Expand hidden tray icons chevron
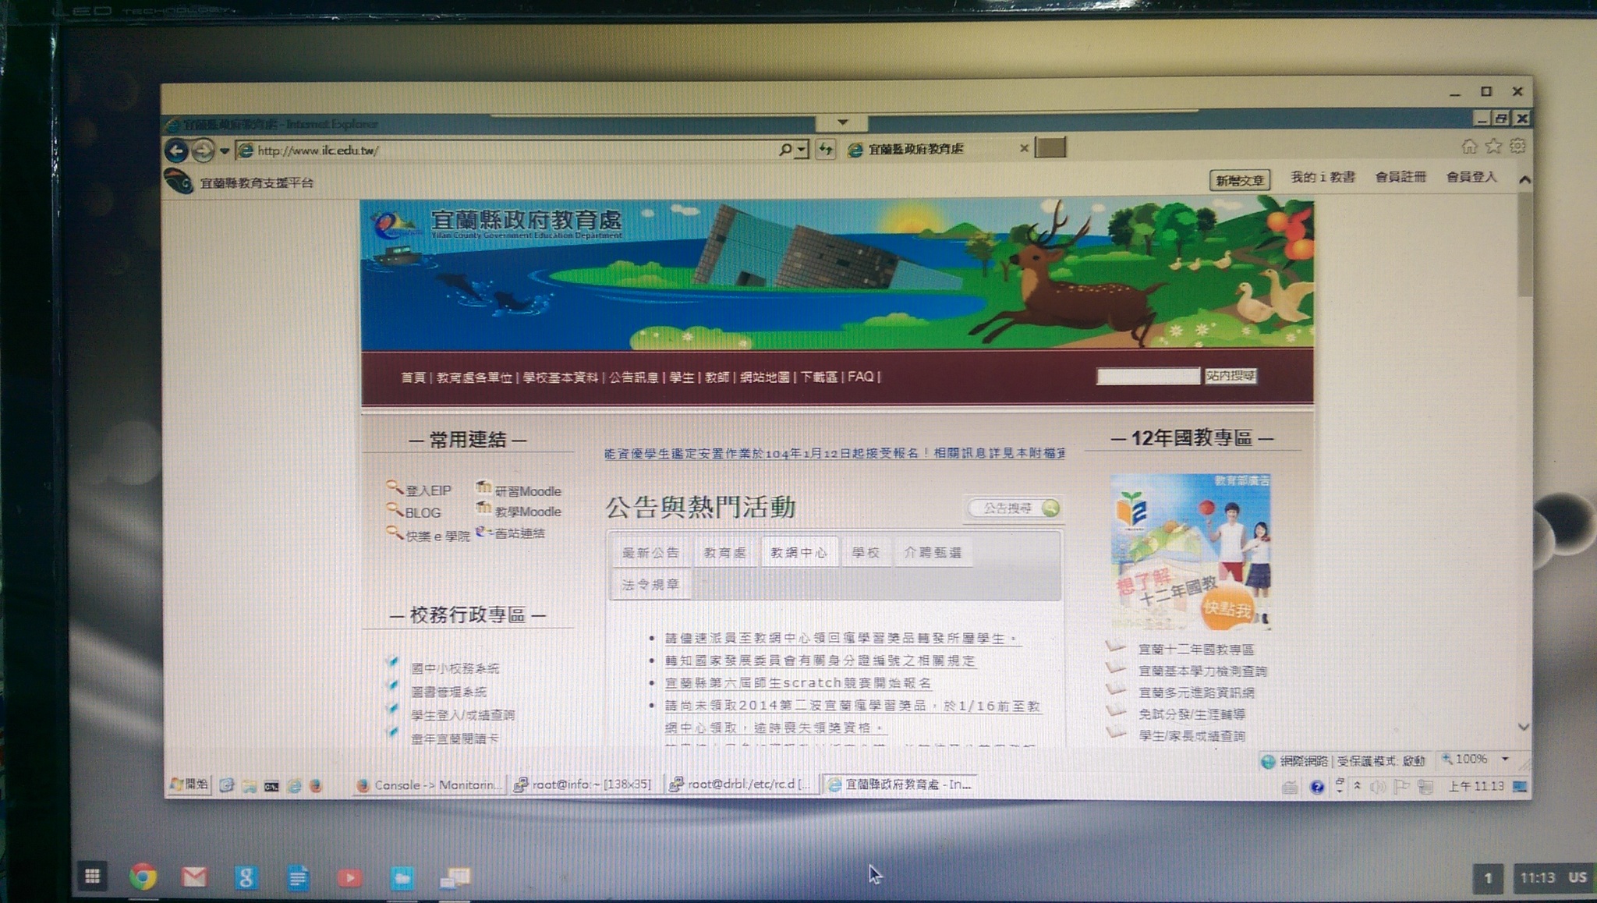1597x903 pixels. [1358, 786]
